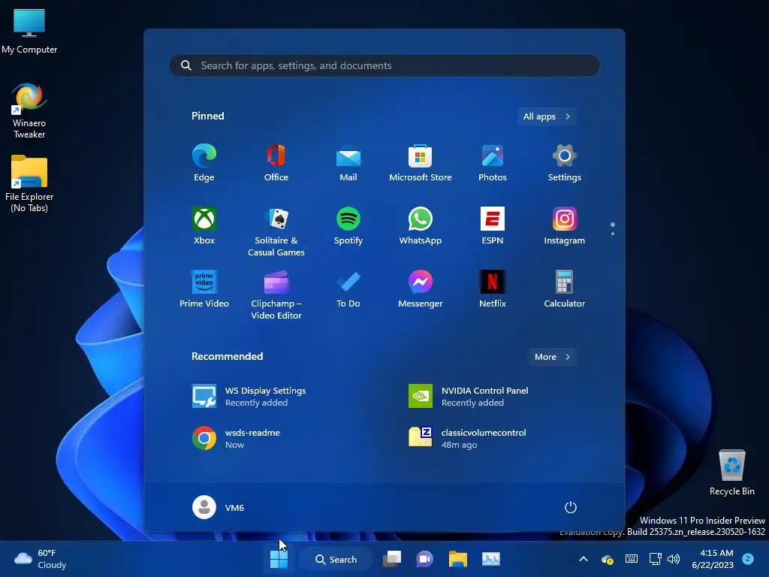Open the To Do app
This screenshot has width=769, height=577.
(348, 289)
